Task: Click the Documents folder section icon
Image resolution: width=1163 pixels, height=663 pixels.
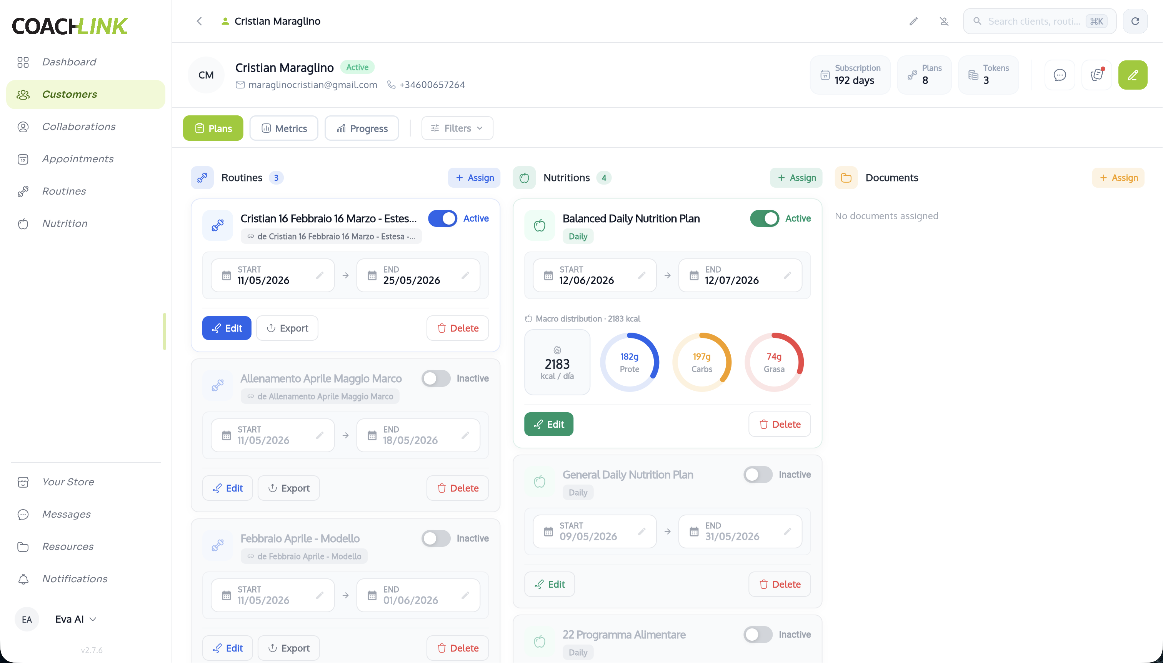Action: pyautogui.click(x=846, y=178)
